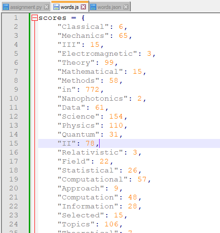Viewport: 220px width, 233px height.
Task: Close the words.json tab
Action: [x=126, y=7]
